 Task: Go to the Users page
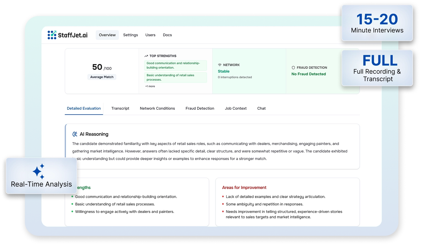(x=150, y=35)
